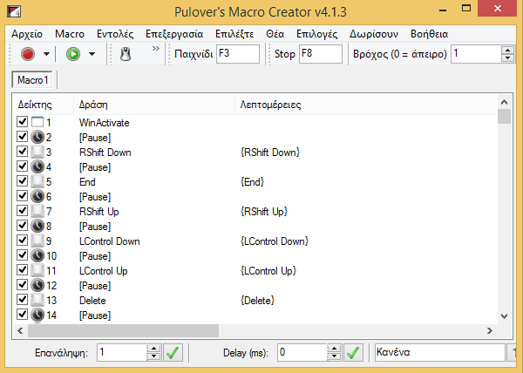Click clock icon of Pause row 10
Screen dimensions: 523x373
tap(37, 255)
